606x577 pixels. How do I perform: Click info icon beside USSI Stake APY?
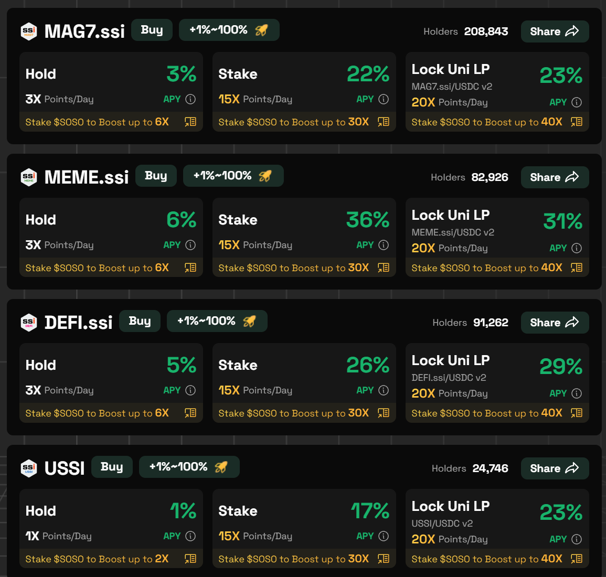pyautogui.click(x=384, y=536)
